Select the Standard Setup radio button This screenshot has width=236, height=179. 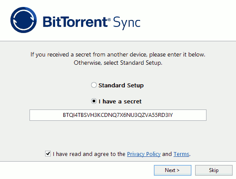click(94, 85)
